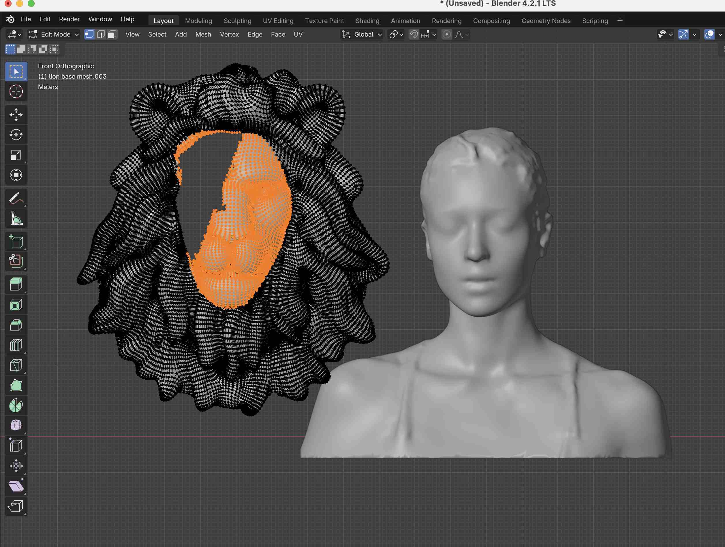725x547 pixels.
Task: Open editor type dropdown
Action: (14, 34)
